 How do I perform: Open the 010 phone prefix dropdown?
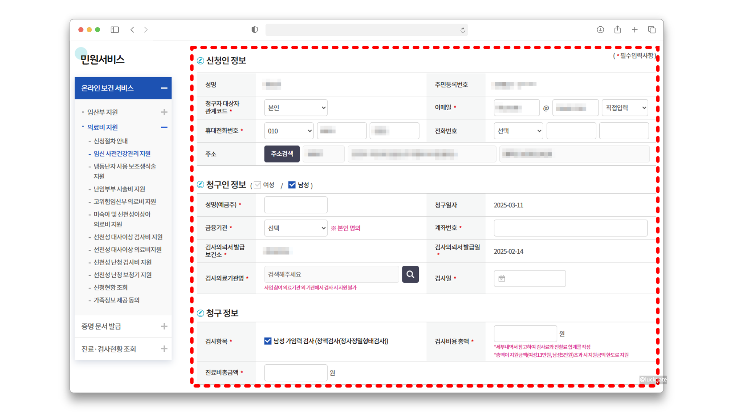(x=289, y=131)
